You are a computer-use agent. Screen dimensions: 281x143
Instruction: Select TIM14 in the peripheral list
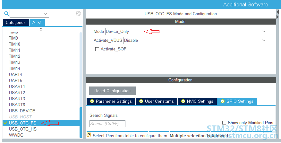14,68
